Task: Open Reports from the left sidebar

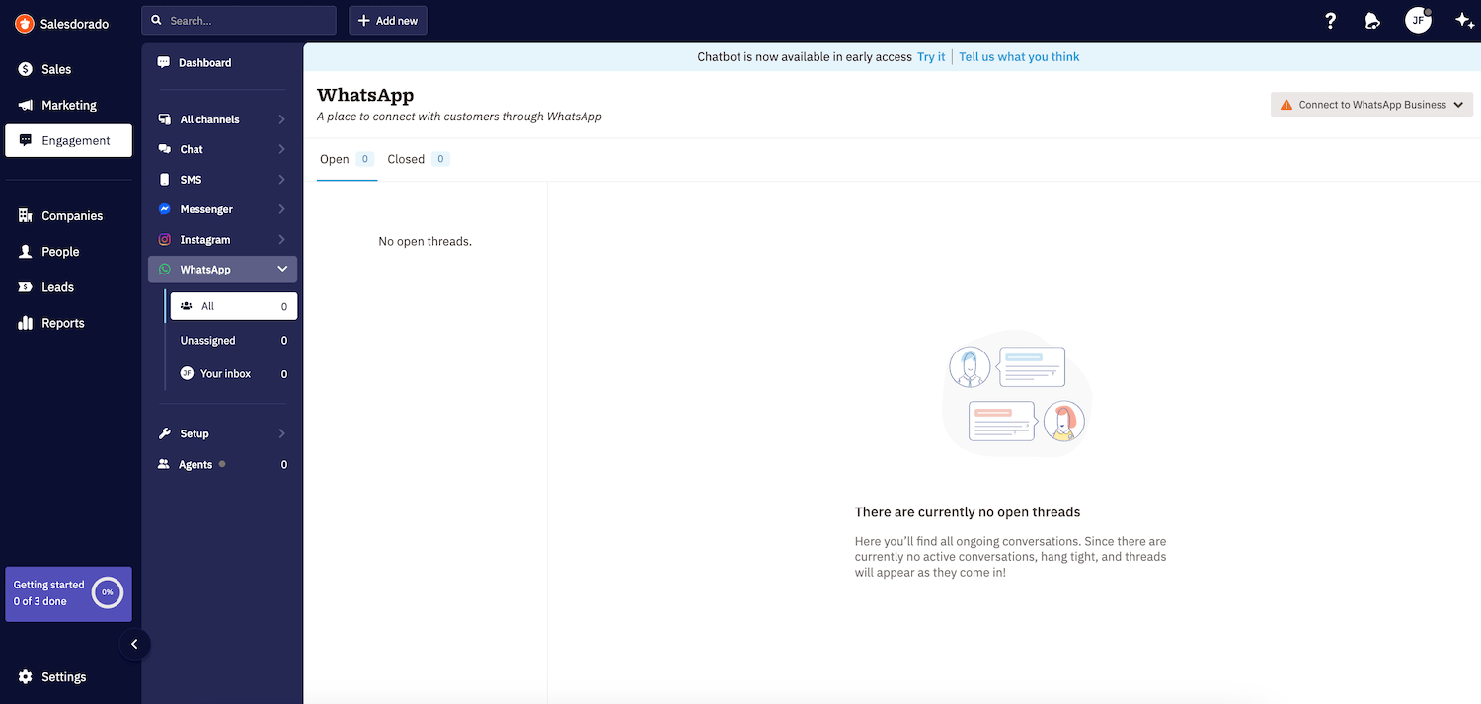Action: pyautogui.click(x=62, y=323)
